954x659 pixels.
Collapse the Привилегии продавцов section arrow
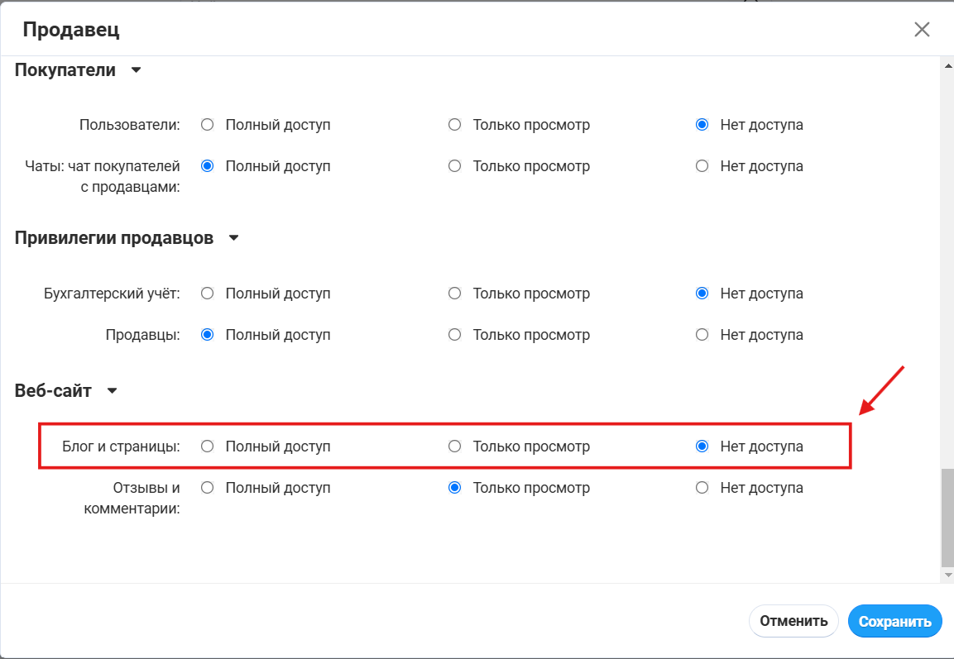(233, 238)
